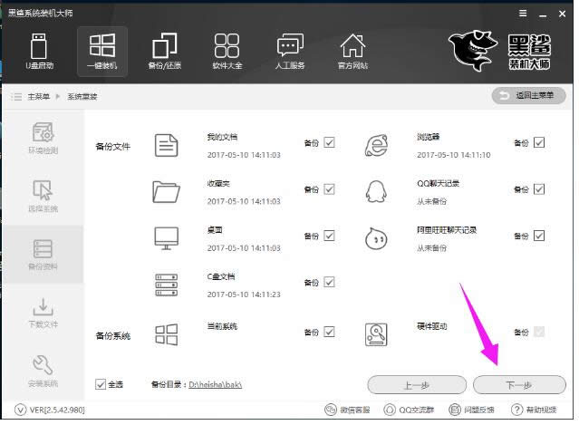Open 帮助视频 help video
The height and width of the screenshot is (425, 579).
point(534,410)
